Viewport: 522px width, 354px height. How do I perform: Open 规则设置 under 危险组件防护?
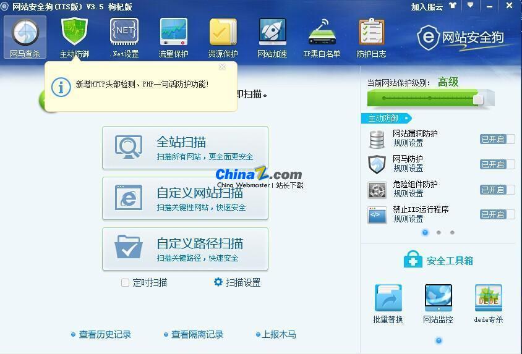[x=408, y=194]
